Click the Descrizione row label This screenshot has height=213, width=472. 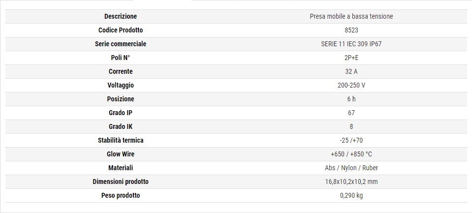click(121, 16)
